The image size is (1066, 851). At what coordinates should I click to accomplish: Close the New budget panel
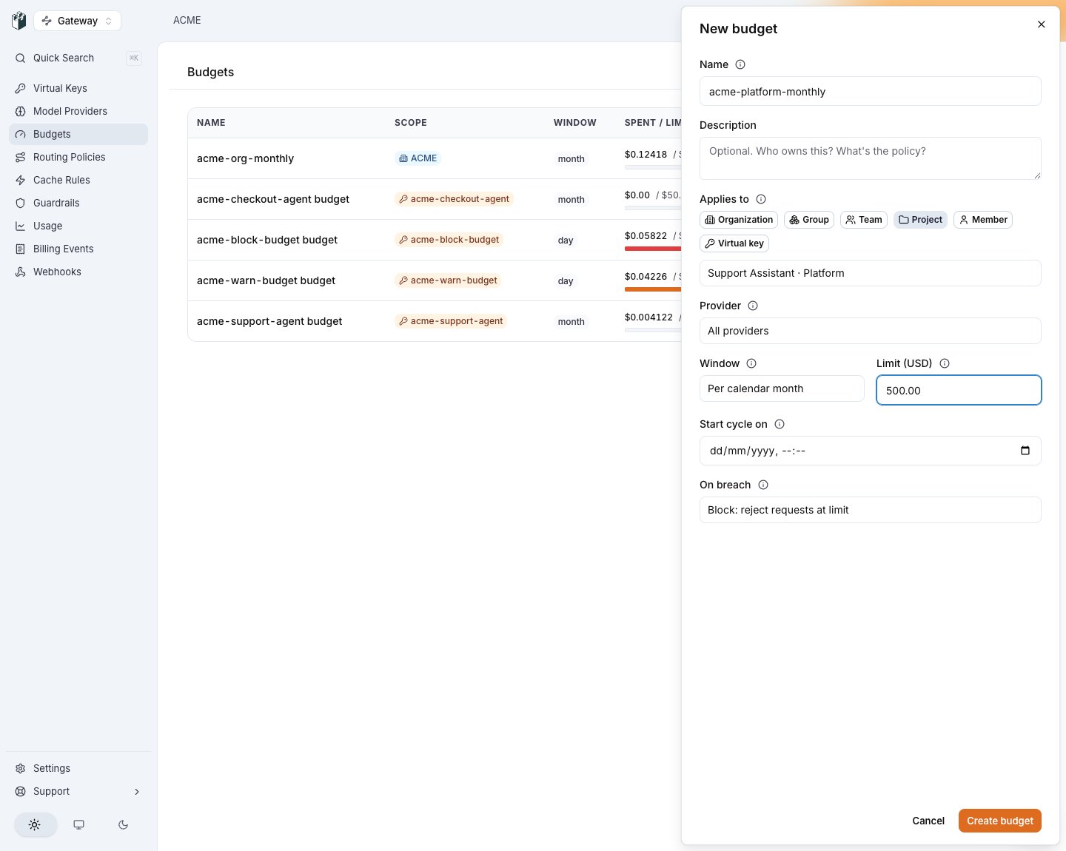click(1042, 24)
